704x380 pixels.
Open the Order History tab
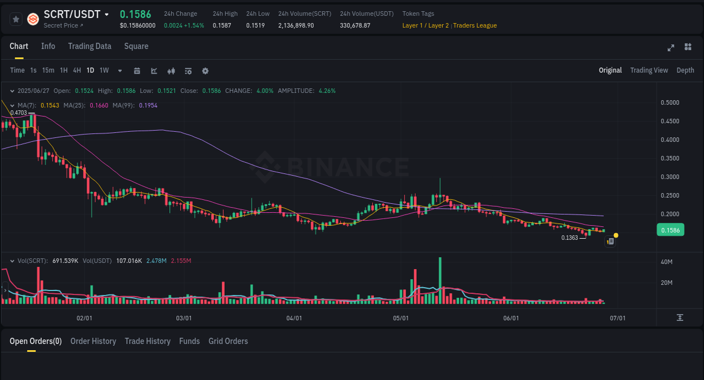pyautogui.click(x=93, y=341)
